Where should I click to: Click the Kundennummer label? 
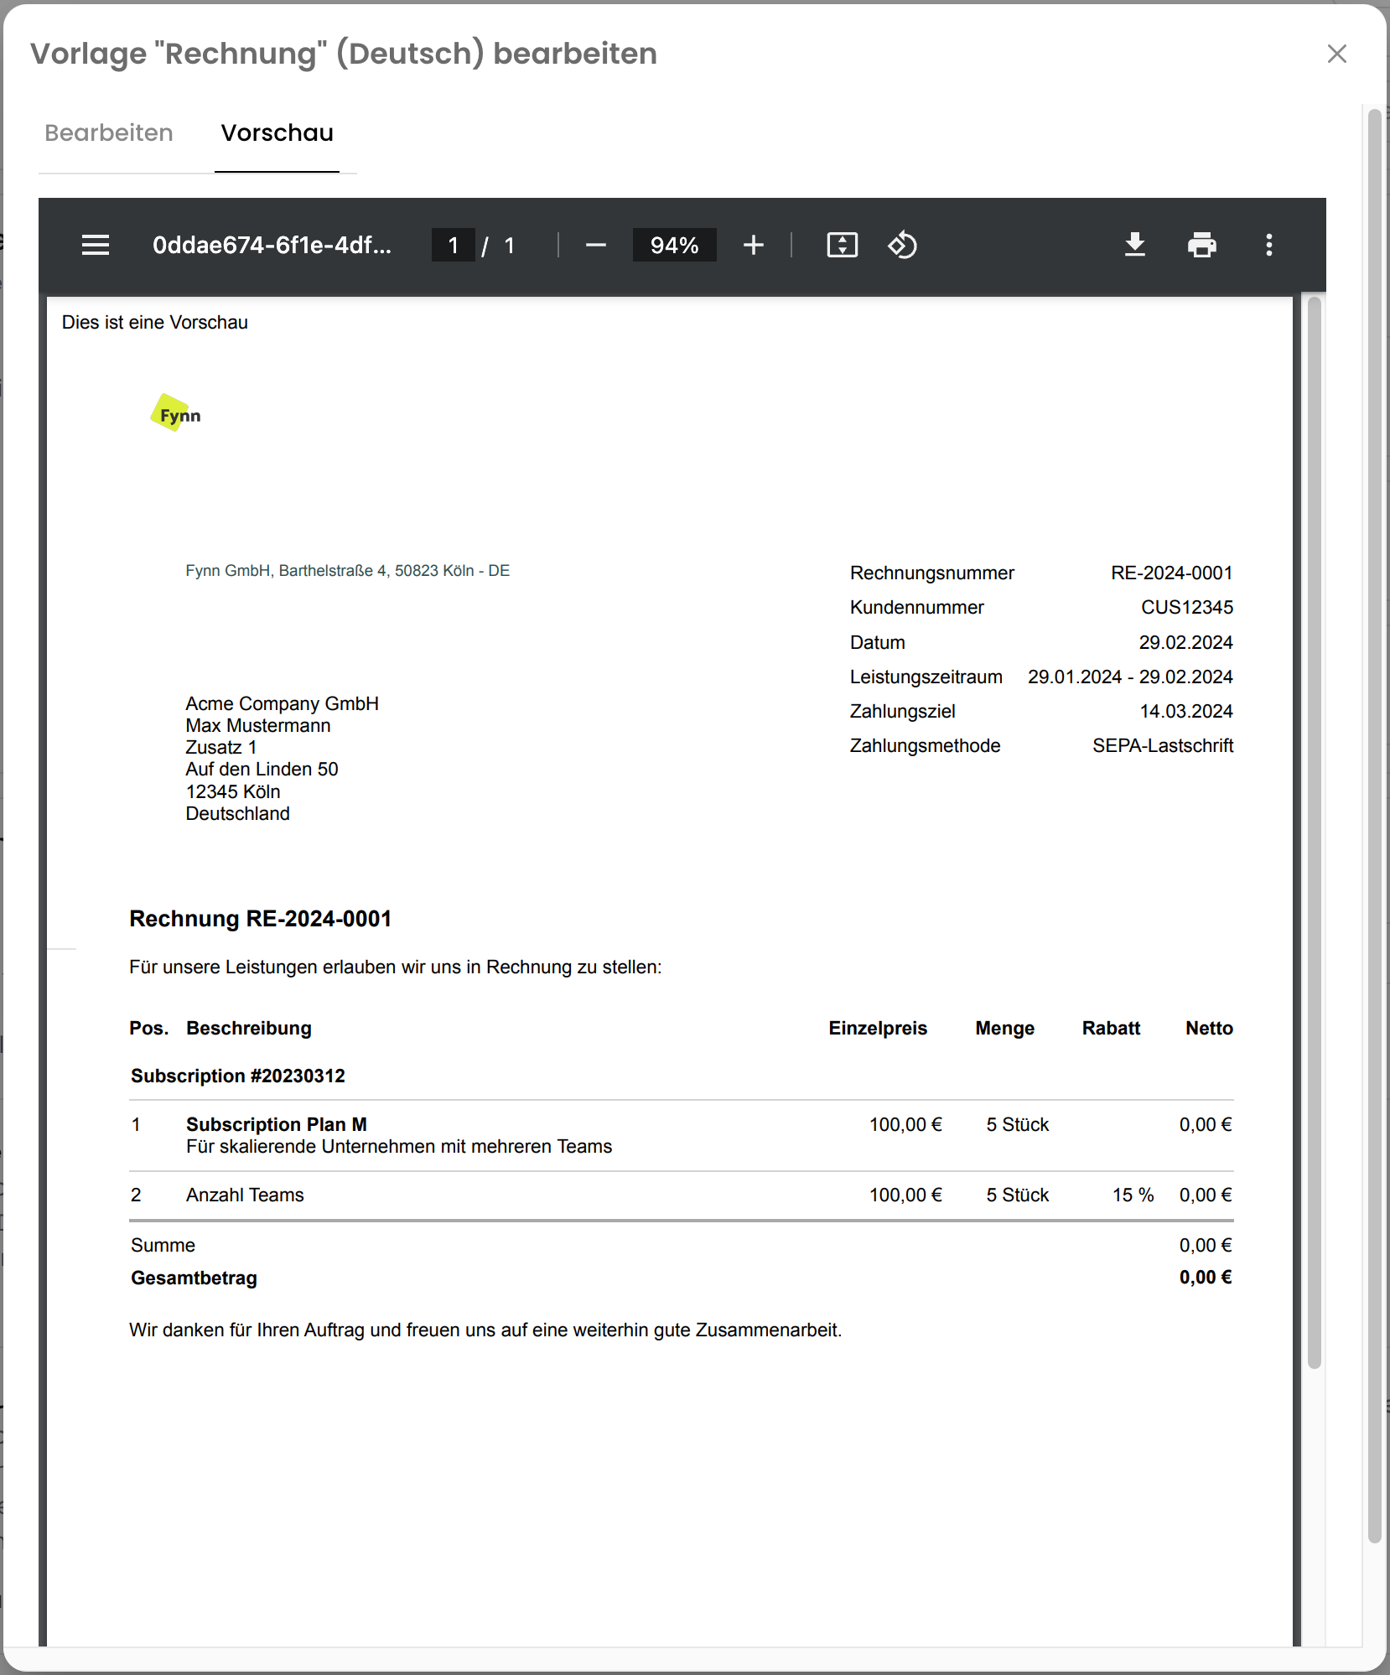[916, 608]
